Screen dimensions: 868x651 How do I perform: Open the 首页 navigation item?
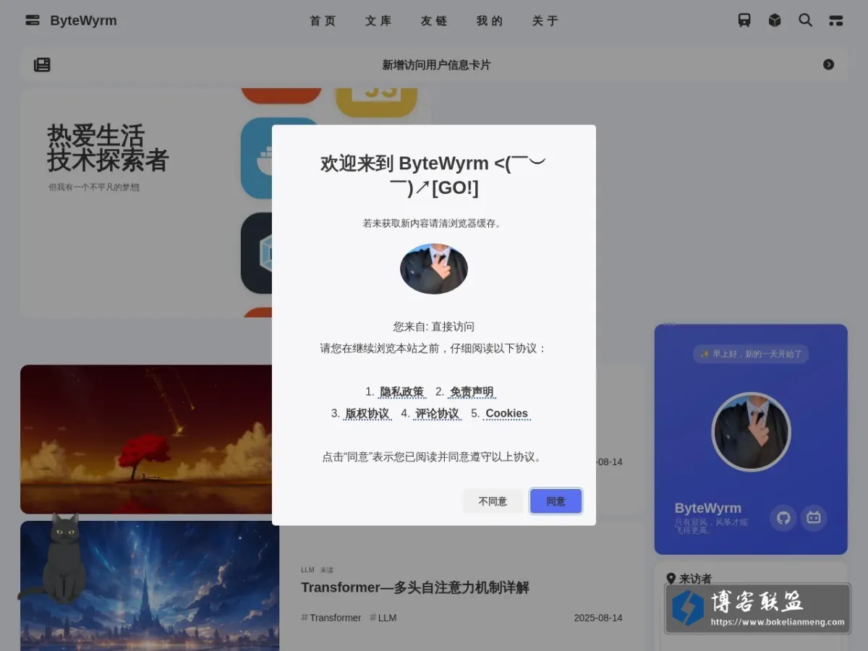pyautogui.click(x=323, y=21)
